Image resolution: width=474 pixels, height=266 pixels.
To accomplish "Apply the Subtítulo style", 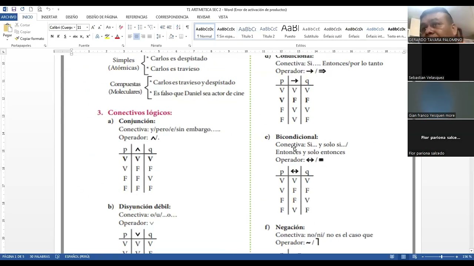I will click(311, 32).
